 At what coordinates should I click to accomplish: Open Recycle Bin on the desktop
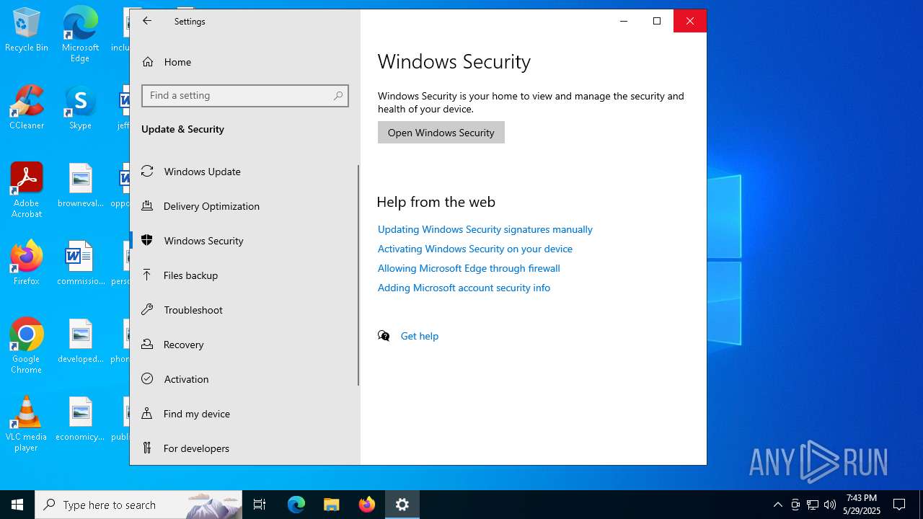click(x=27, y=30)
